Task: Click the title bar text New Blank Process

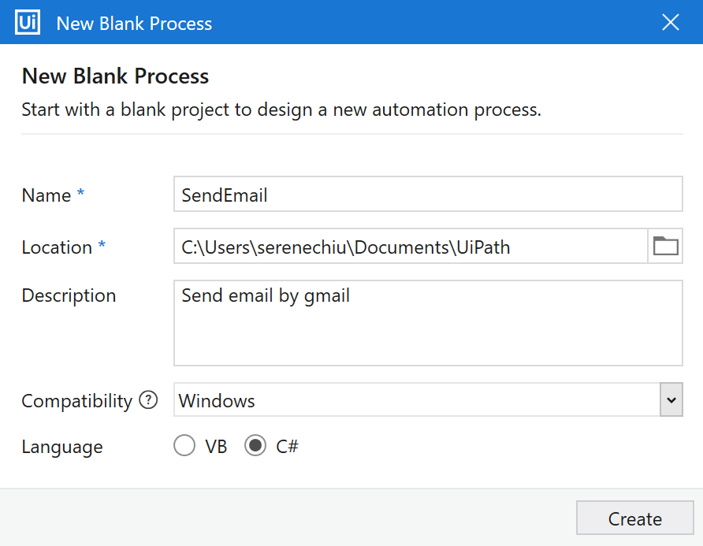Action: (134, 23)
